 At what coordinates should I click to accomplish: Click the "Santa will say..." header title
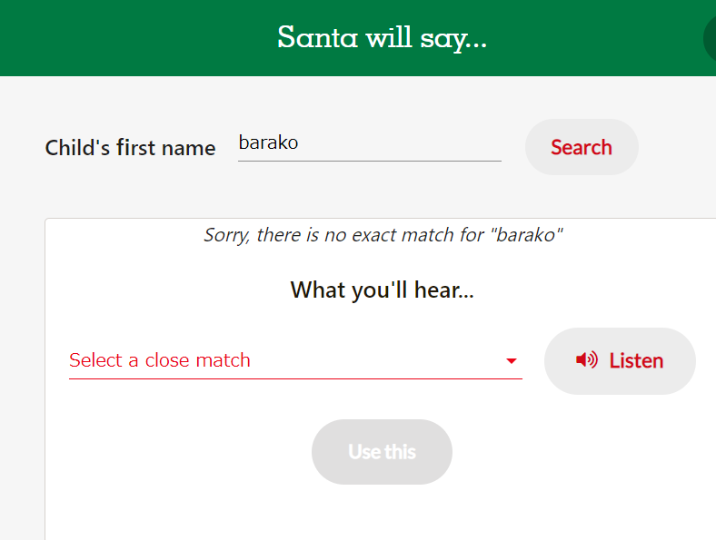tap(382, 38)
